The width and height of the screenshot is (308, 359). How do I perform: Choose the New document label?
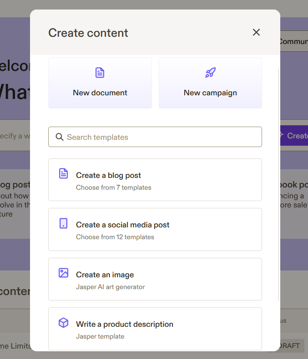(100, 93)
